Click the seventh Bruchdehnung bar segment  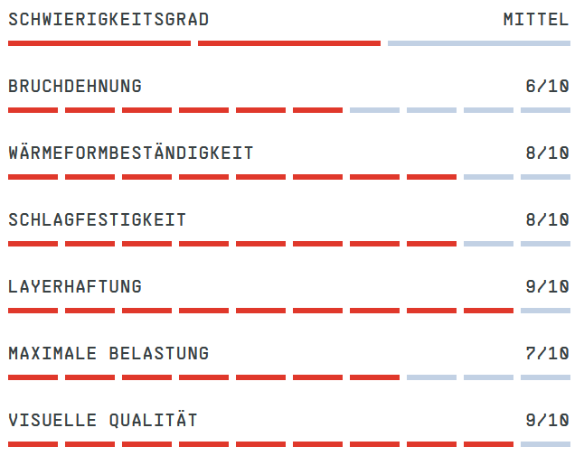[374, 110]
